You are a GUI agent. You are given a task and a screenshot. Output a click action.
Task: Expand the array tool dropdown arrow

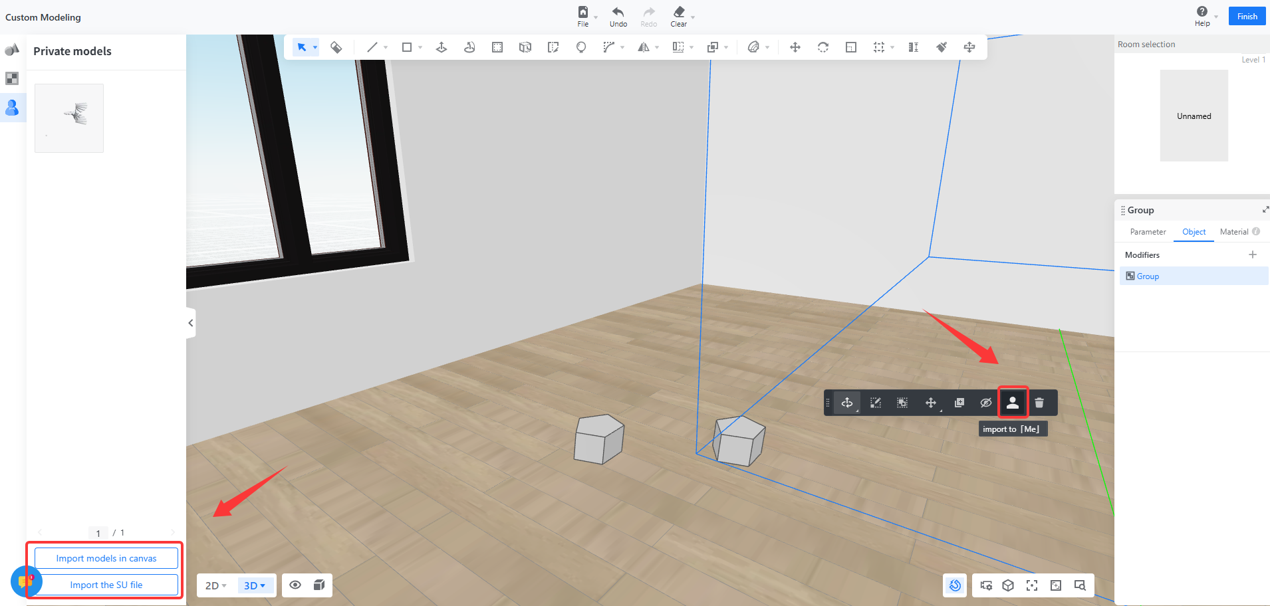point(692,47)
